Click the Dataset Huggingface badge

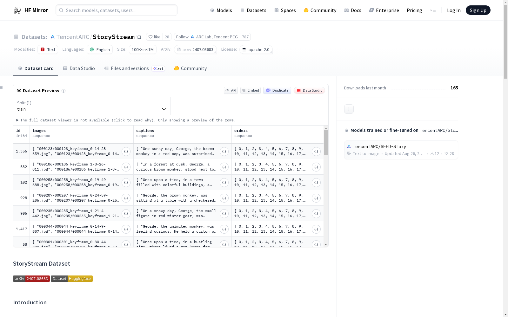72,279
